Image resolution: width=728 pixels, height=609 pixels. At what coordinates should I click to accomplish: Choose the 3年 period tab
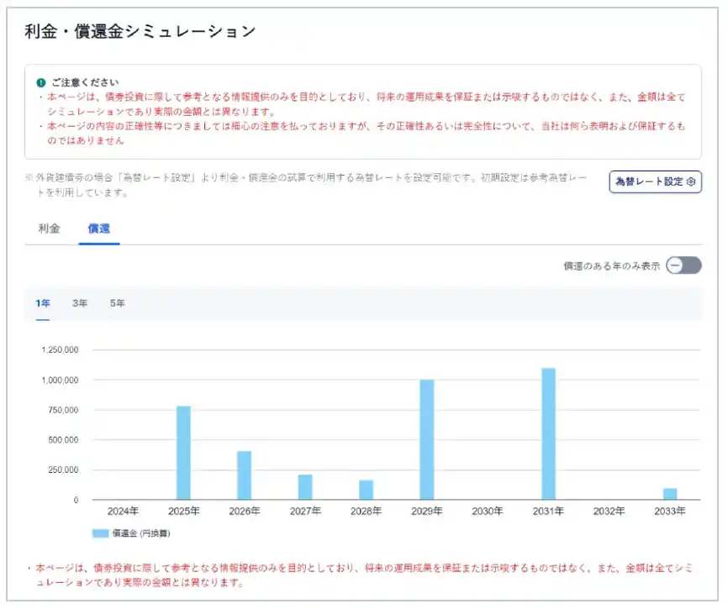pos(80,303)
